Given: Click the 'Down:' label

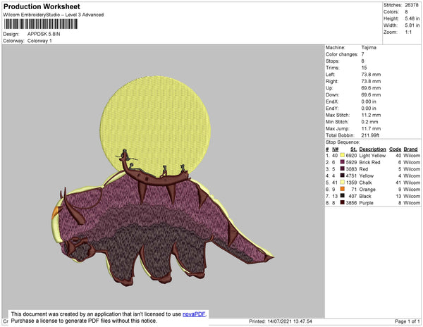Looking at the screenshot, I should point(332,94).
